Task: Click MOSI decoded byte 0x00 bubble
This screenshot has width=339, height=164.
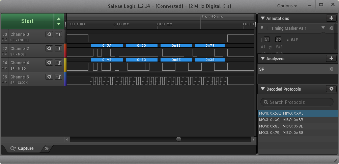Action: coord(142,46)
